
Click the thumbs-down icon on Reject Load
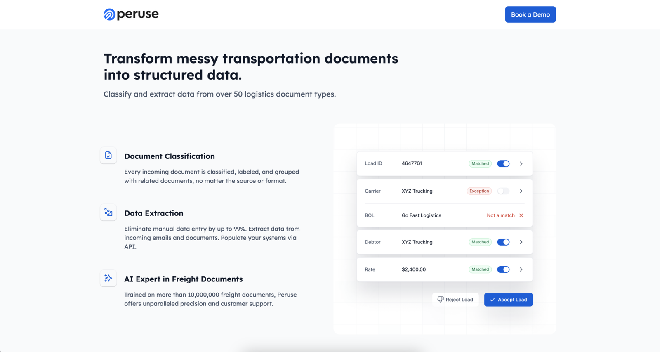tap(440, 300)
